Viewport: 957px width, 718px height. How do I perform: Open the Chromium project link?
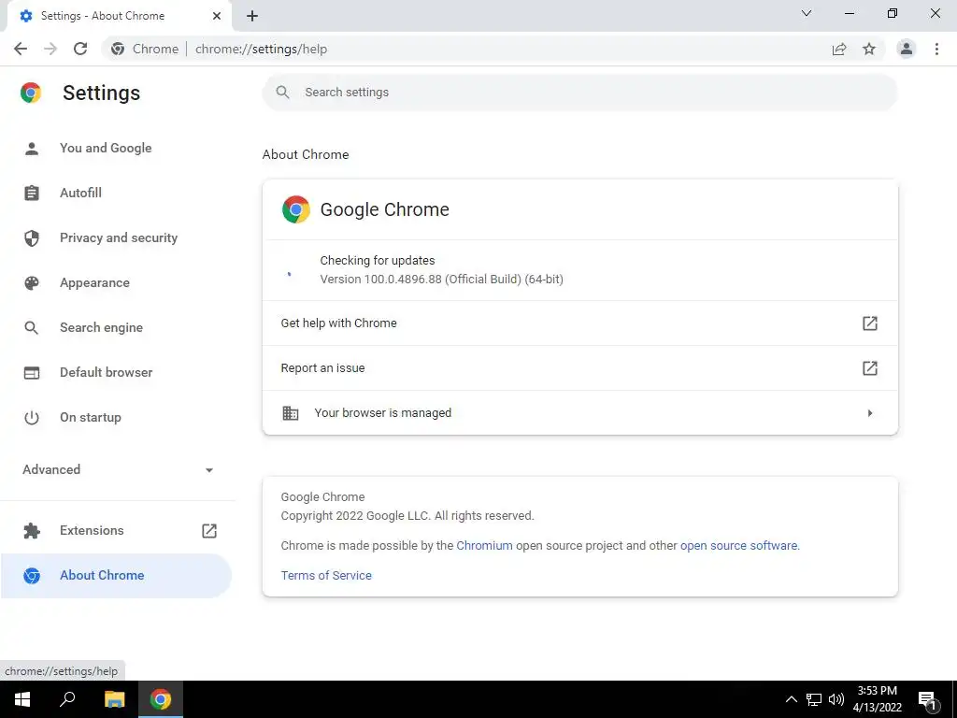[x=484, y=546]
